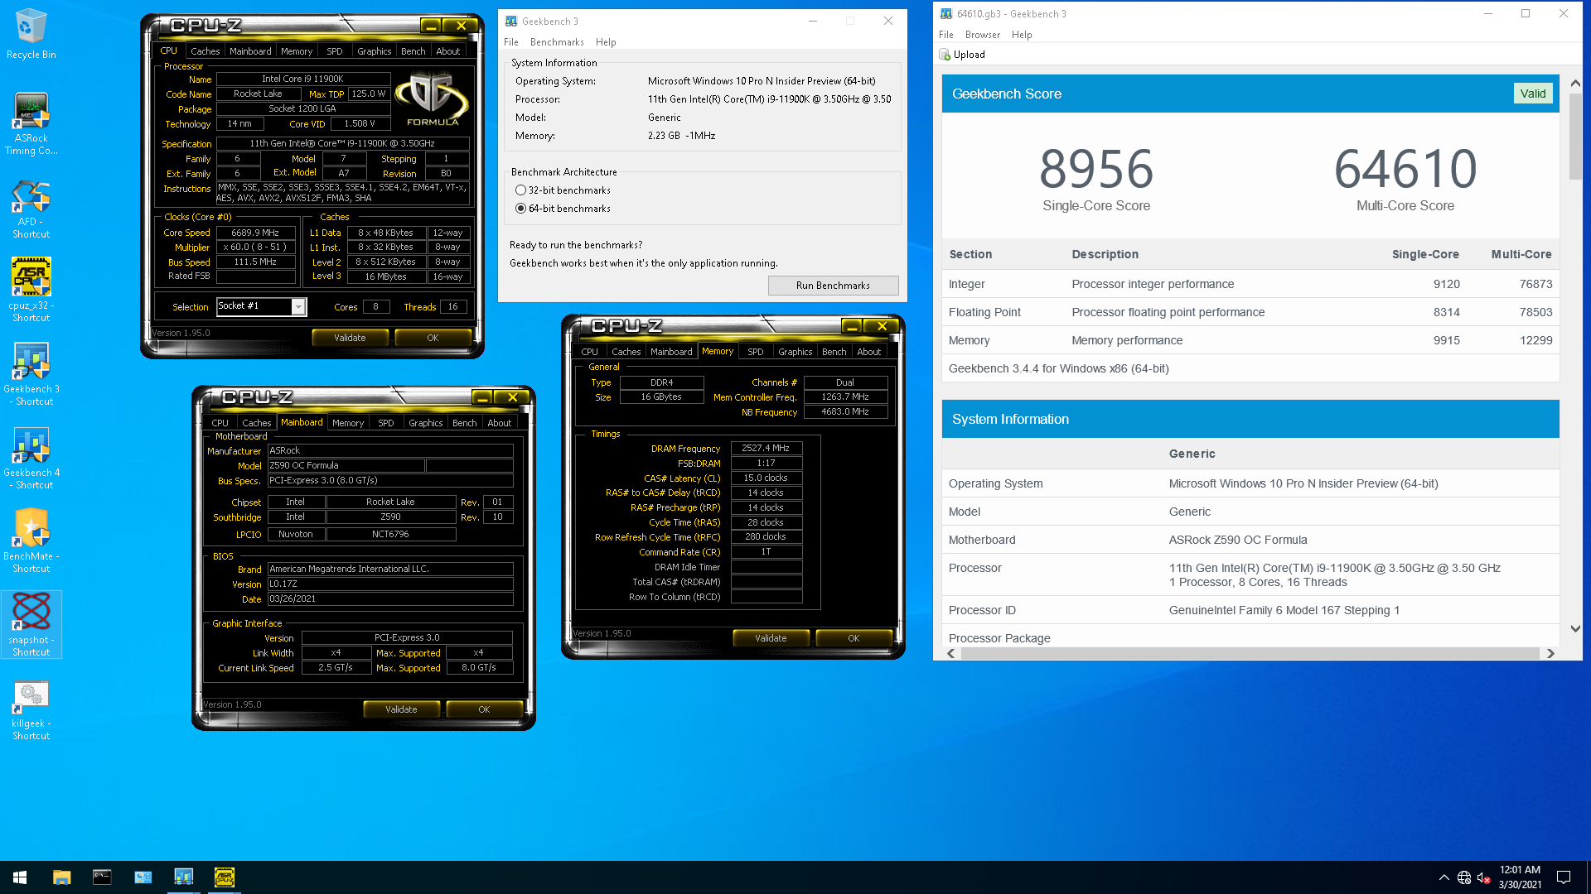Minimize the CPU-Z CPU window
Screen dimensions: 1591x894
click(x=430, y=26)
